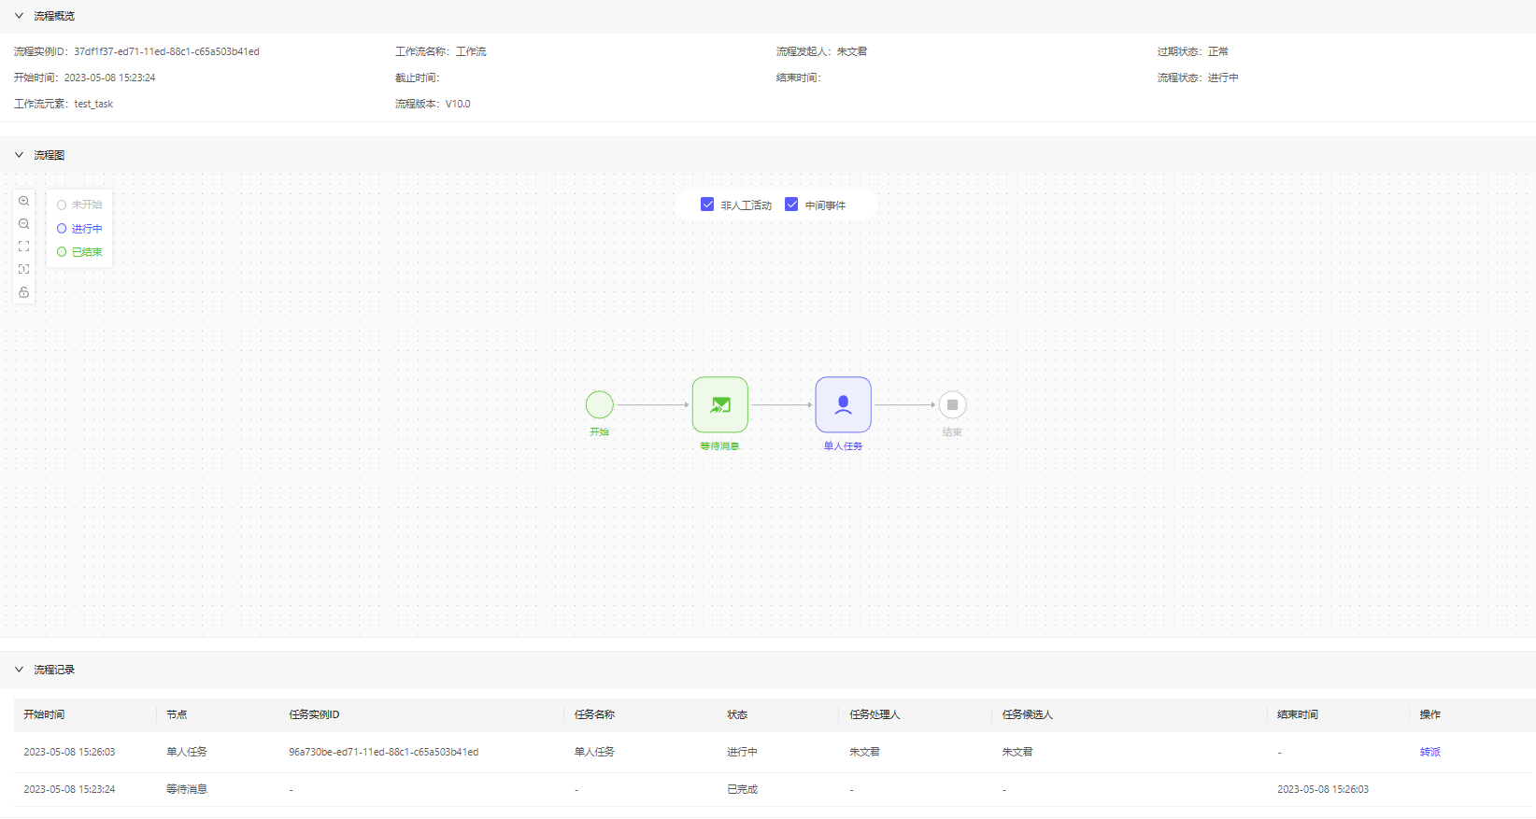Click the zoom in magnifier icon
The height and width of the screenshot is (819, 1536).
point(24,202)
